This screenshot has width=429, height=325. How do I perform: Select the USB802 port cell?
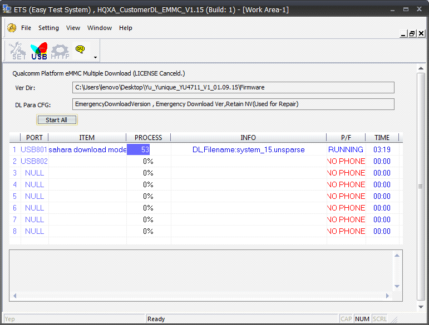(x=34, y=161)
